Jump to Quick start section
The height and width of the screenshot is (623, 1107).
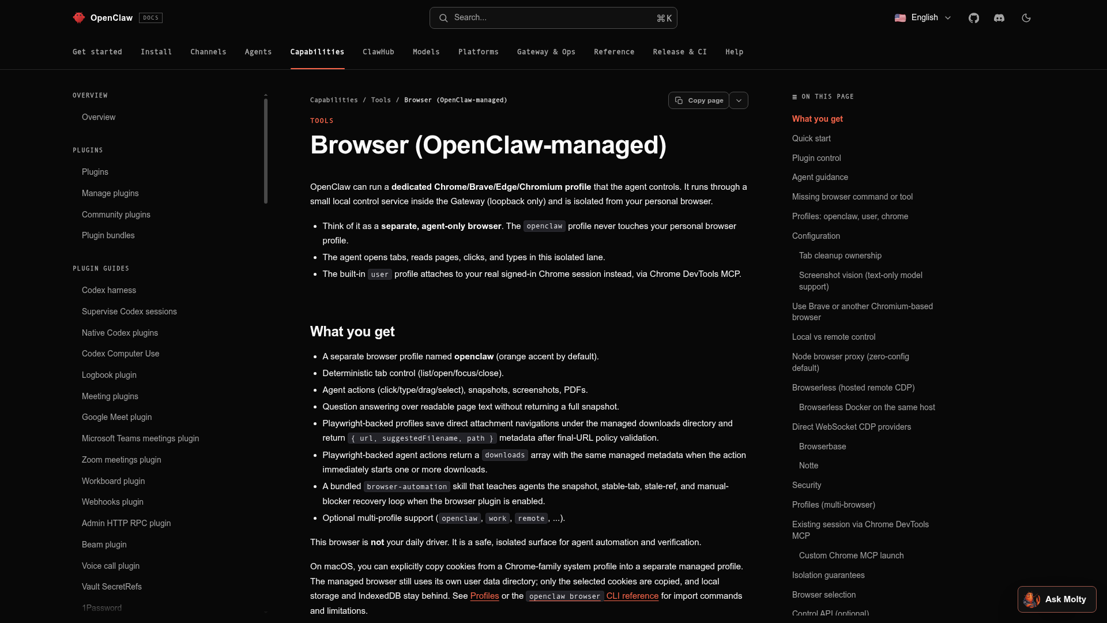tap(811, 138)
